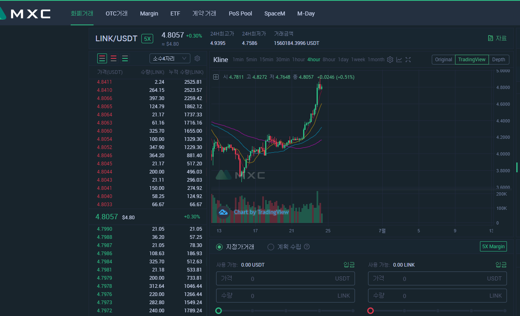Toggle chart fullscreen icon
The image size is (520, 316).
click(408, 60)
